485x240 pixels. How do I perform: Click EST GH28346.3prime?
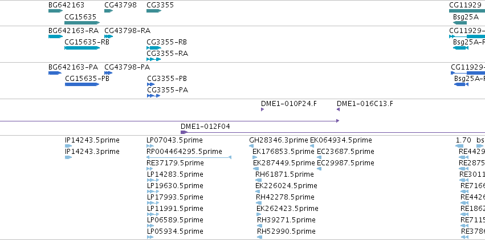tap(279, 140)
